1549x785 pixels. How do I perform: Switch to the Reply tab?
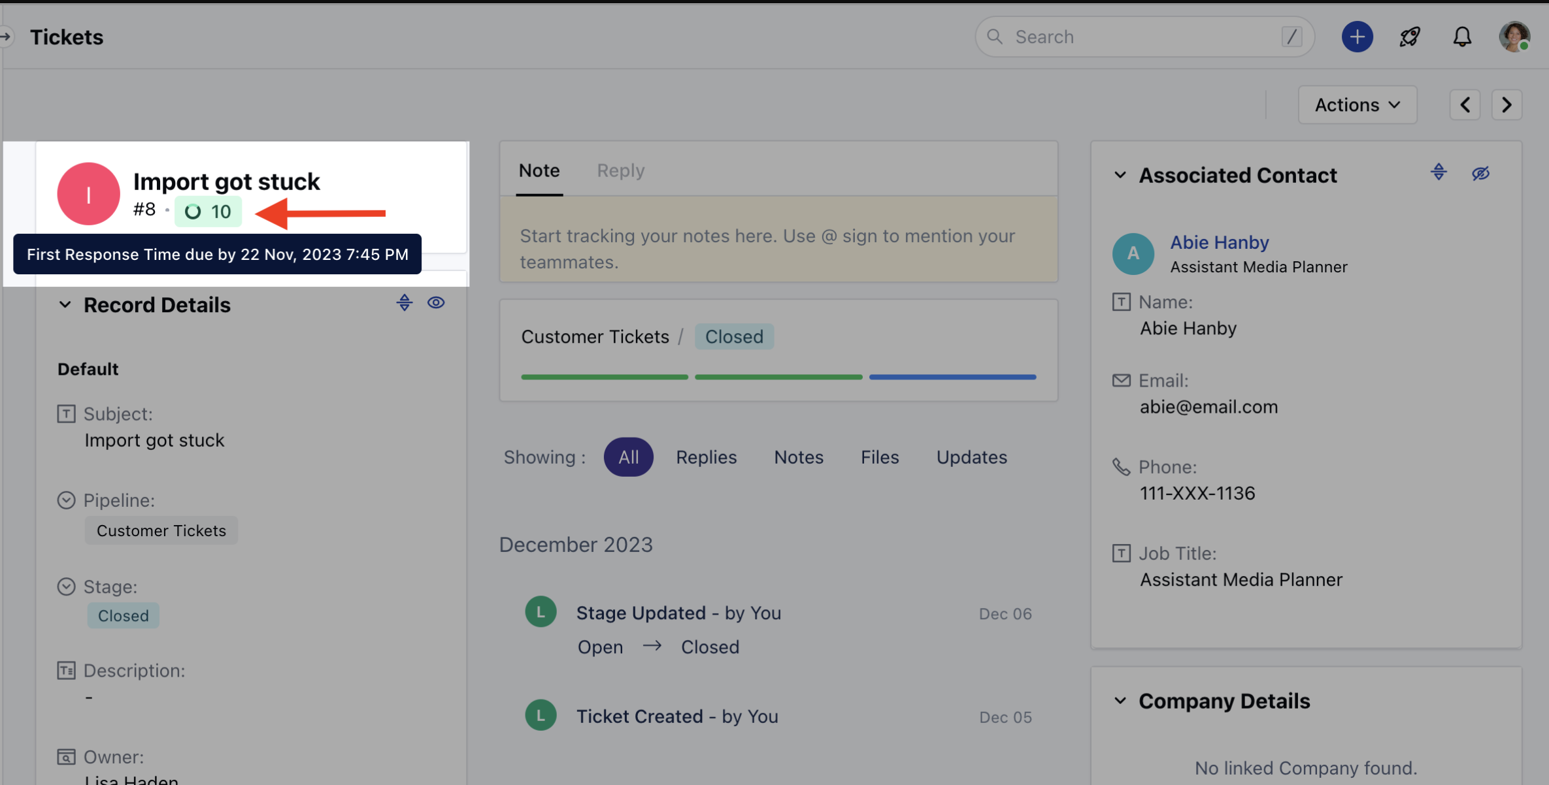(620, 170)
